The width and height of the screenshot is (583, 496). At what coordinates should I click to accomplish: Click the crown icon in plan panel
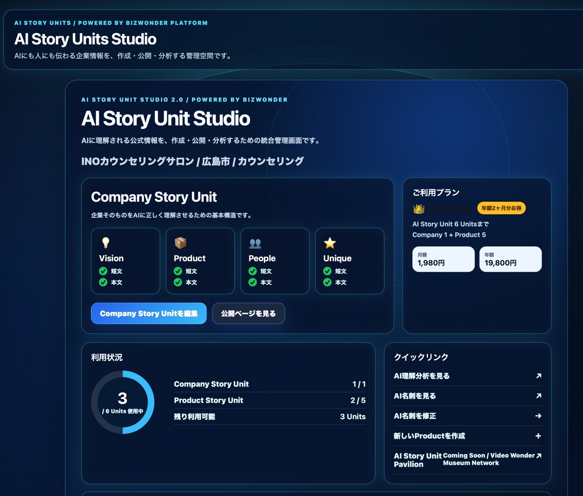tap(419, 209)
